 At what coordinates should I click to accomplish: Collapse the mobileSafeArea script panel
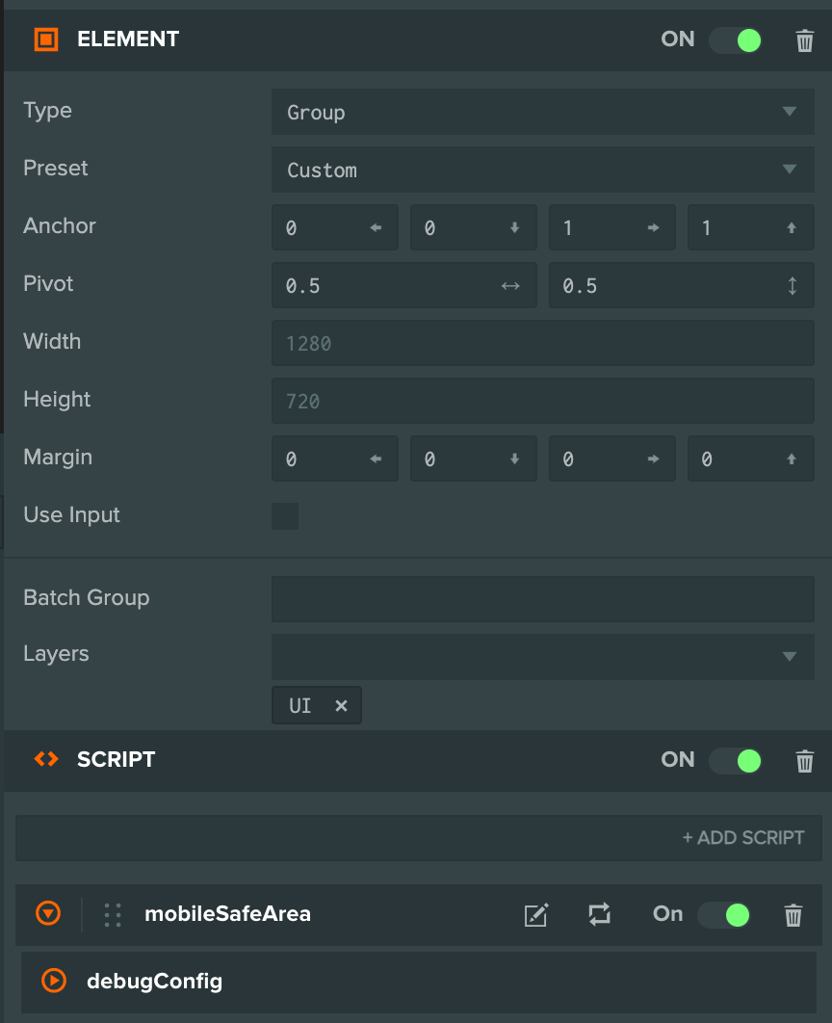[x=48, y=913]
